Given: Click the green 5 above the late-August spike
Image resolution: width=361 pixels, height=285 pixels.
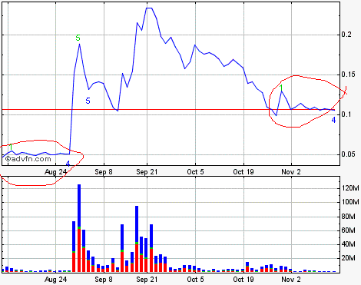Looking at the screenshot, I should click(x=78, y=38).
